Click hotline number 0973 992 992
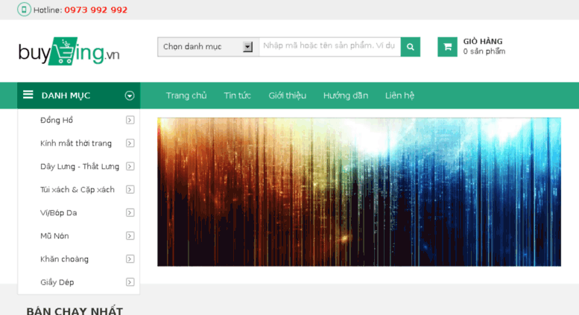 [x=95, y=10]
